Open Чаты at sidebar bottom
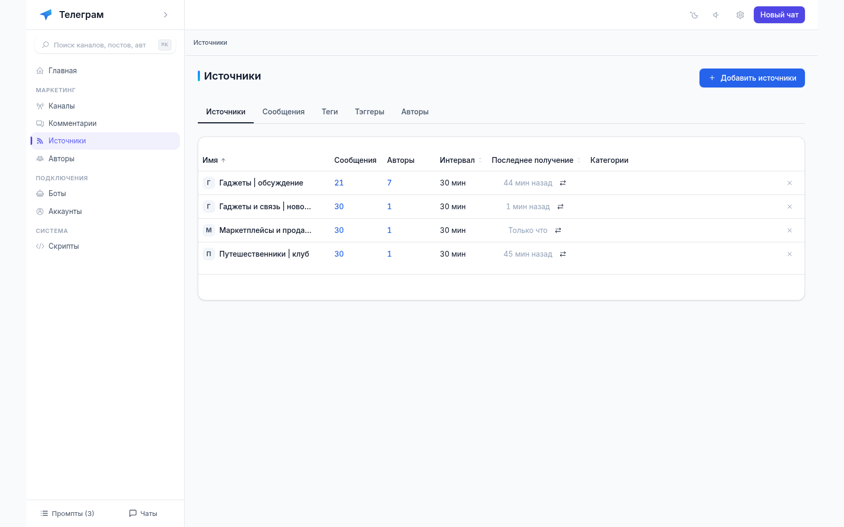 143,513
